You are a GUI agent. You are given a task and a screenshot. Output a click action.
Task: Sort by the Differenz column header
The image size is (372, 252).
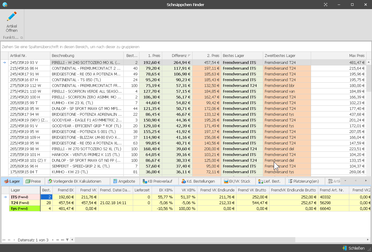[x=177, y=56]
